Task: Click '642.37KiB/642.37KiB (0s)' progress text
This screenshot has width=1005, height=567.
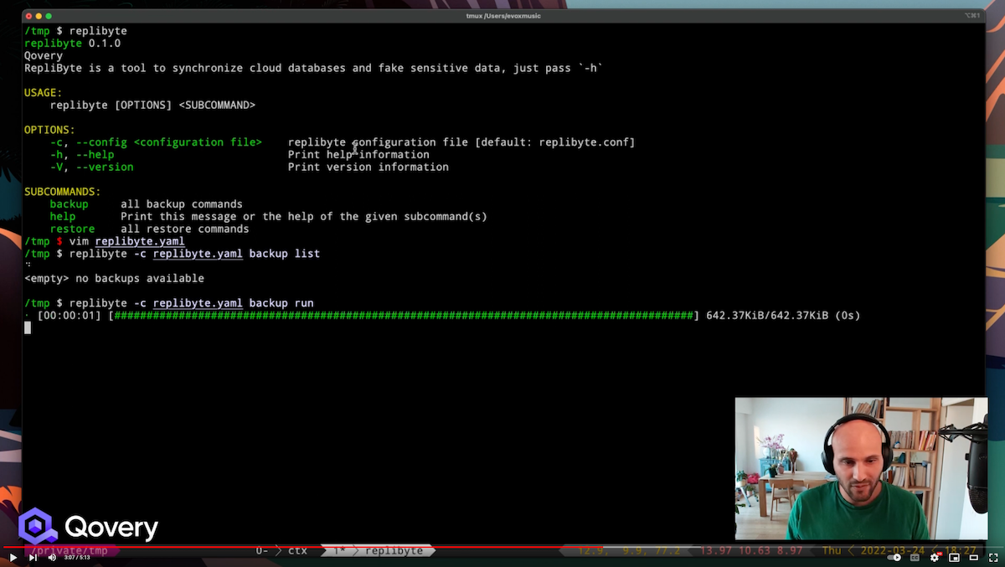Action: 783,316
